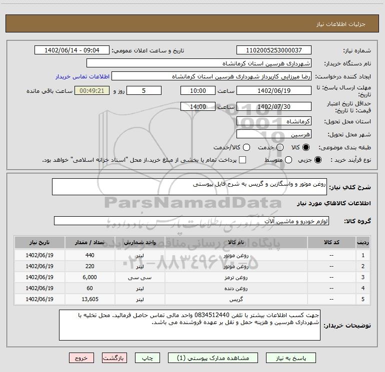The height and width of the screenshot is (372, 385).
Task: Check the اسناد خزانه اسلامی payment checkbox
Action: click(242, 160)
